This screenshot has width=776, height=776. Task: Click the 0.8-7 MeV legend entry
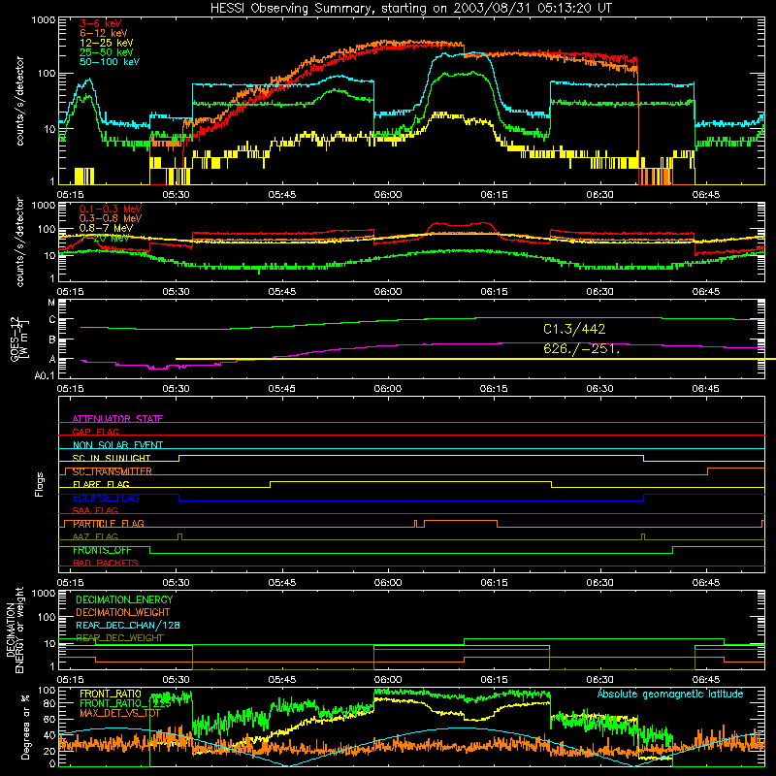click(x=106, y=228)
